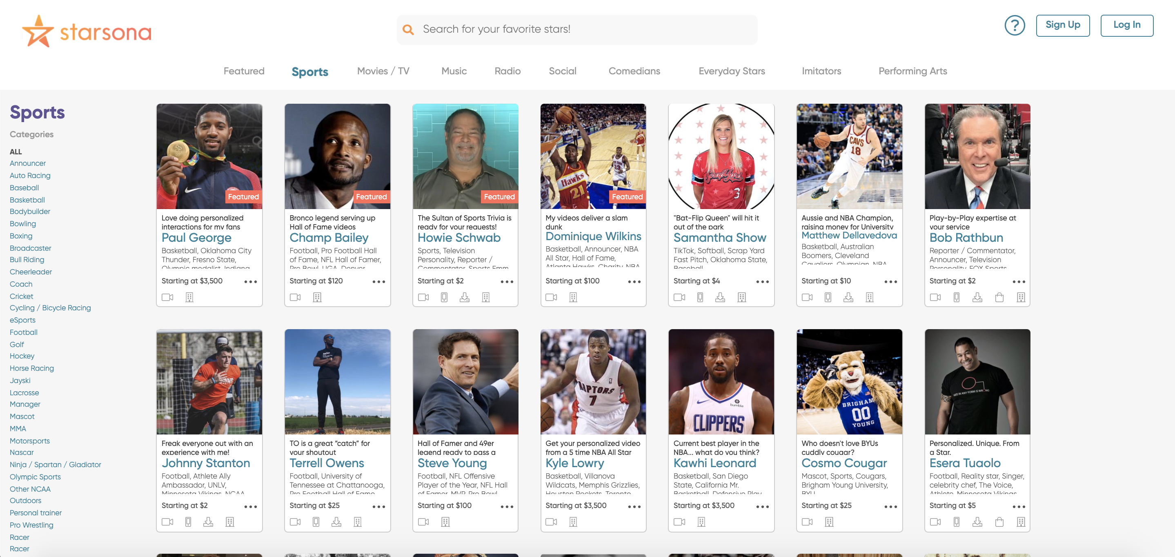Viewport: 1175px width, 557px height.
Task: Click phone icon on Samantha Show card
Action: (x=700, y=297)
